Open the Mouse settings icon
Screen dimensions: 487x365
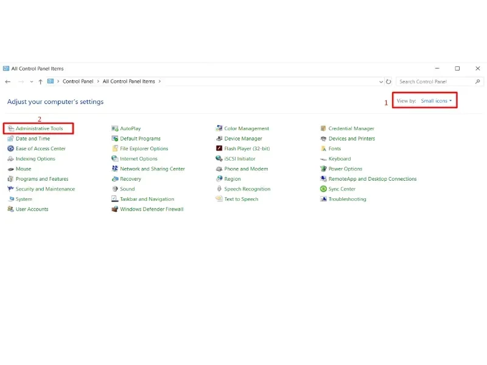tap(11, 169)
